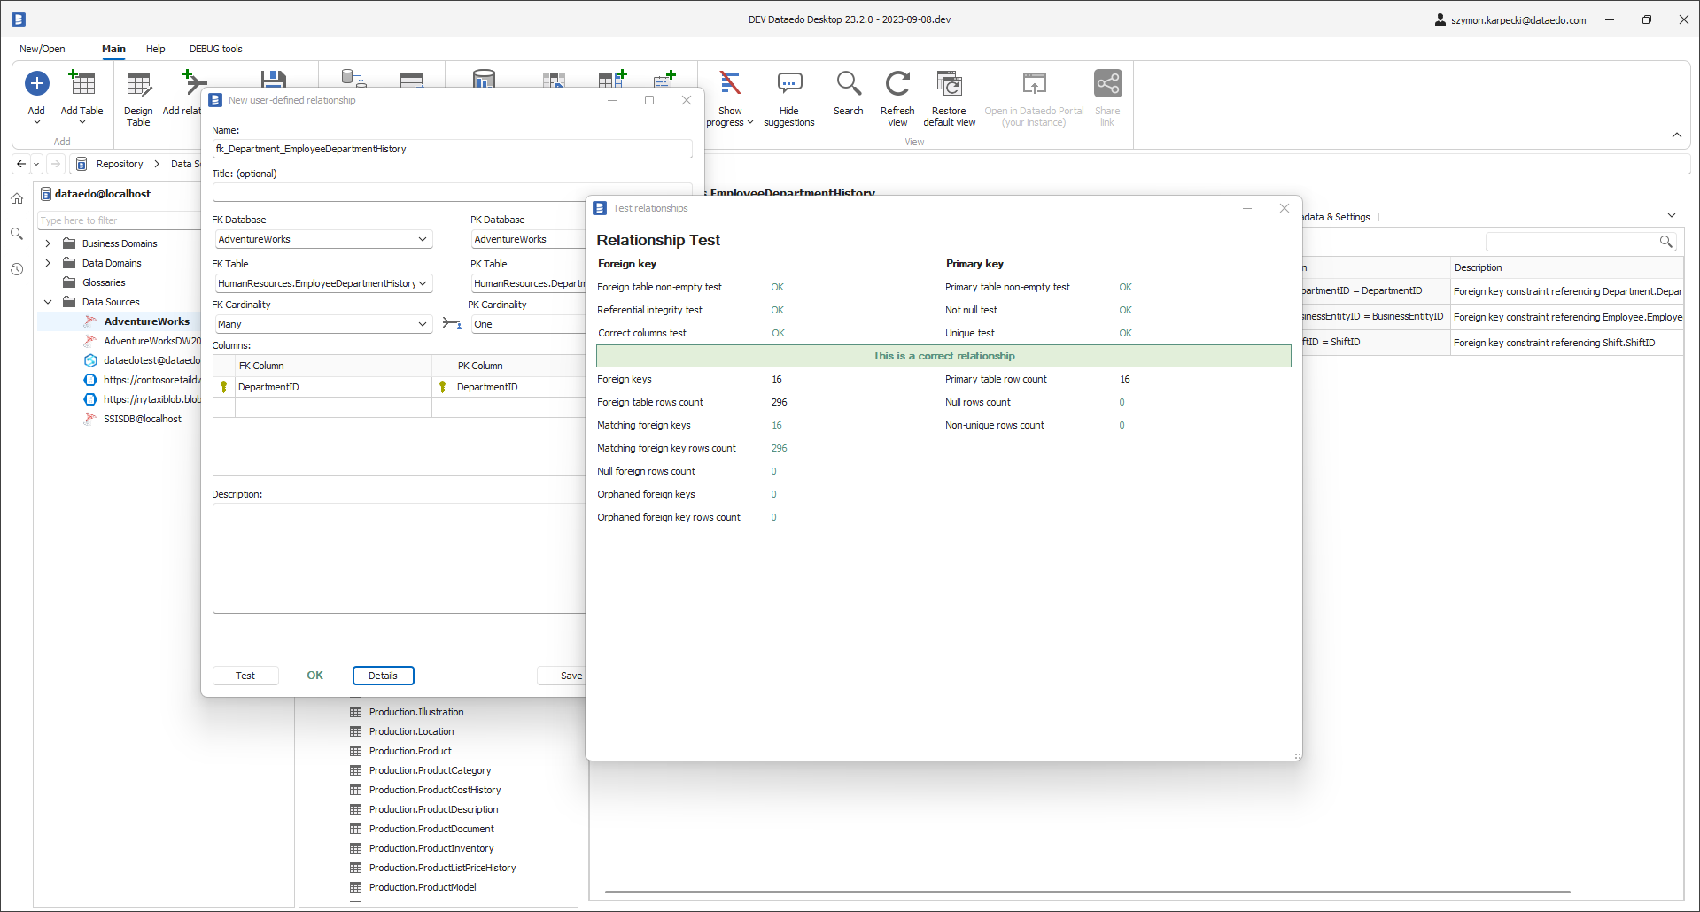The width and height of the screenshot is (1700, 912).
Task: Click the Show progress icon
Action: click(x=730, y=85)
